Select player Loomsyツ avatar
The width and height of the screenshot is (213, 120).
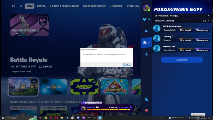coord(157,38)
